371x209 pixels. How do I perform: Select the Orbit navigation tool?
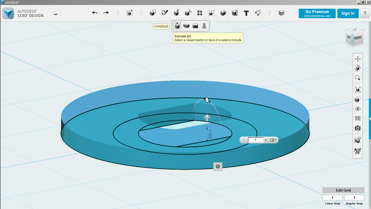click(358, 68)
